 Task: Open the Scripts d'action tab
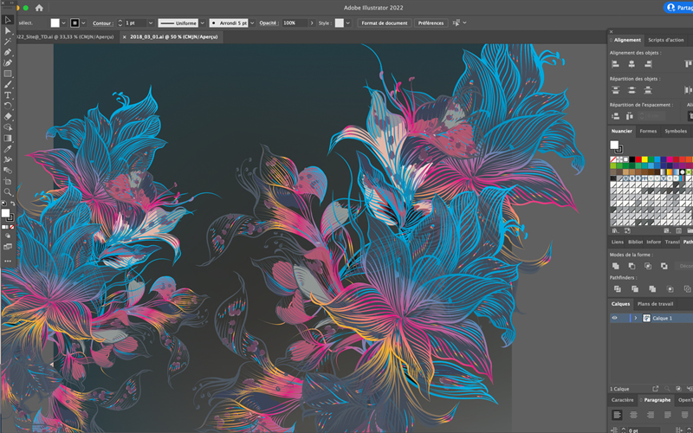tap(667, 40)
